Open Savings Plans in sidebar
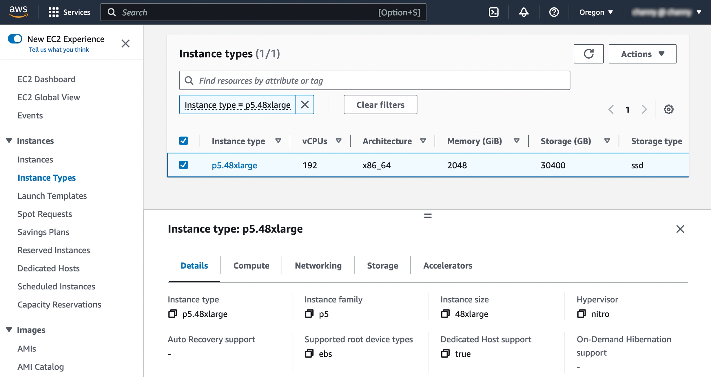The height and width of the screenshot is (377, 711). tap(43, 232)
